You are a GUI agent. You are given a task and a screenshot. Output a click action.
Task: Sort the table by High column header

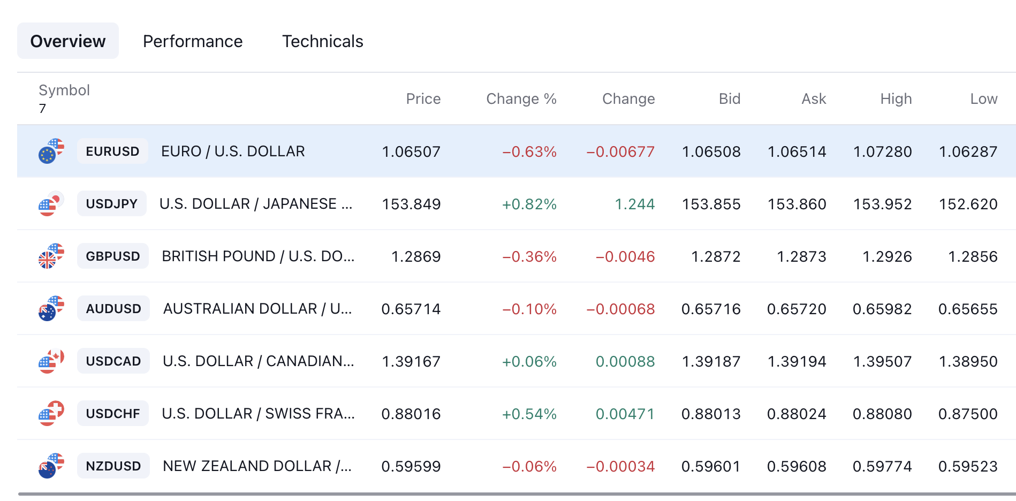point(896,98)
